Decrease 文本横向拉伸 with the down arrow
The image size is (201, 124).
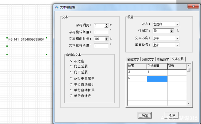click(x=106, y=40)
